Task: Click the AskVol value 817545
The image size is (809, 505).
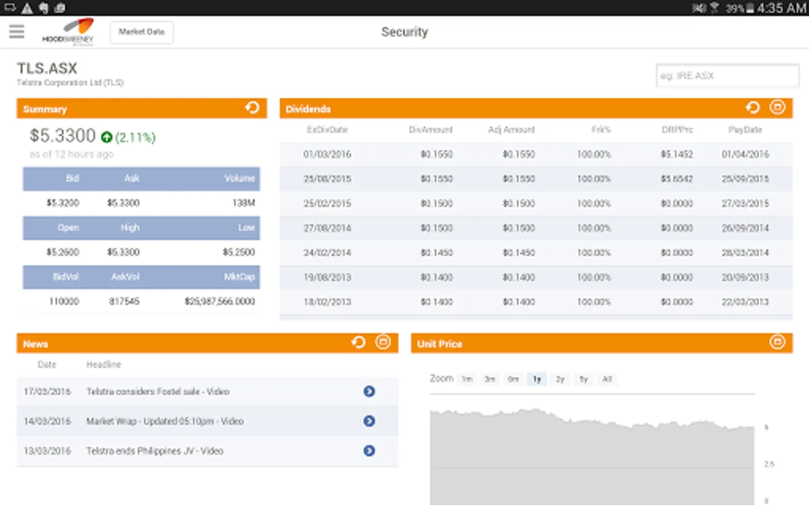Action: pyautogui.click(x=124, y=302)
